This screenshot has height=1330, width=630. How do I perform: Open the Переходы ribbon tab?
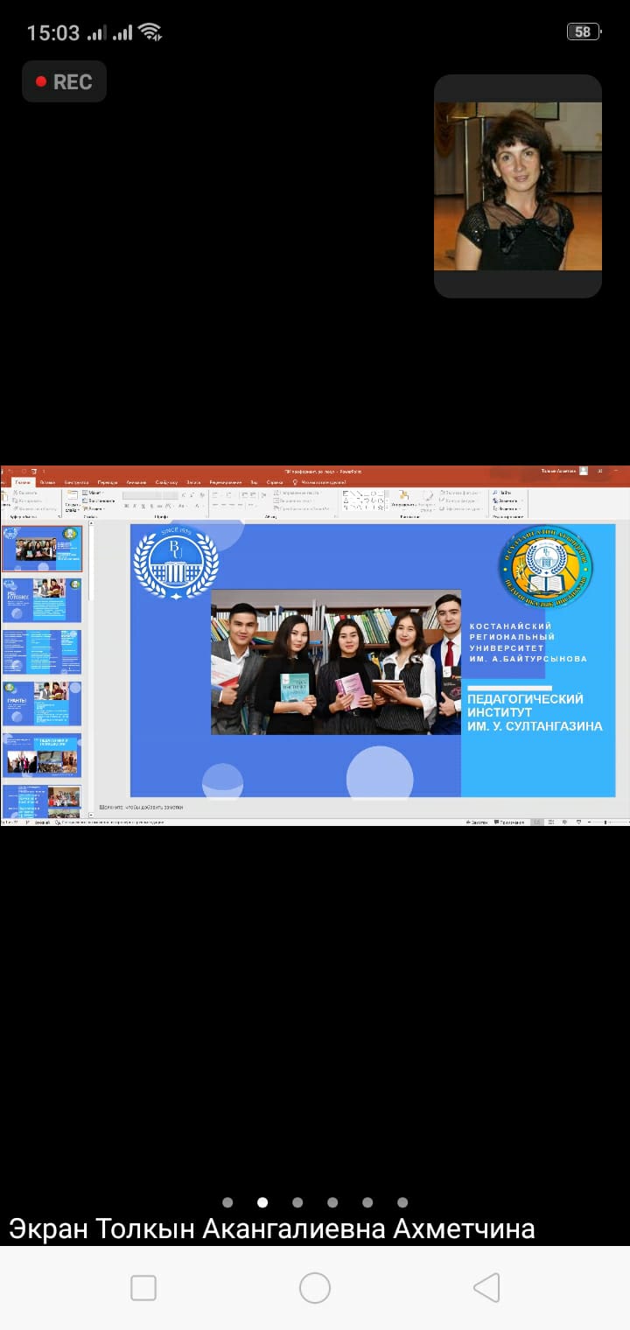108,482
